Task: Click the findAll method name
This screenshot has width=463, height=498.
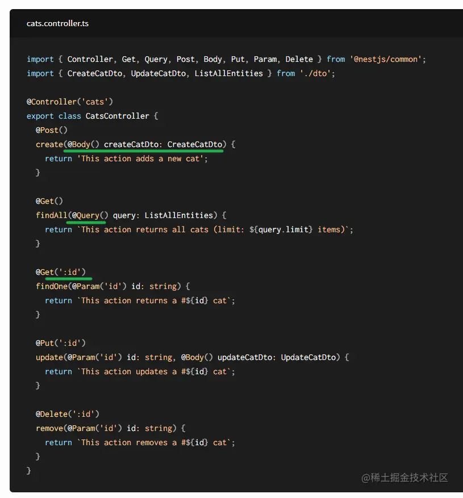Action: (52, 216)
